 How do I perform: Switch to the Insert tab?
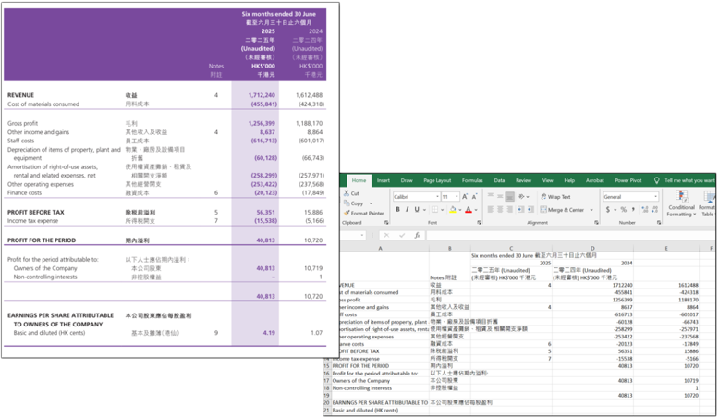click(x=384, y=180)
